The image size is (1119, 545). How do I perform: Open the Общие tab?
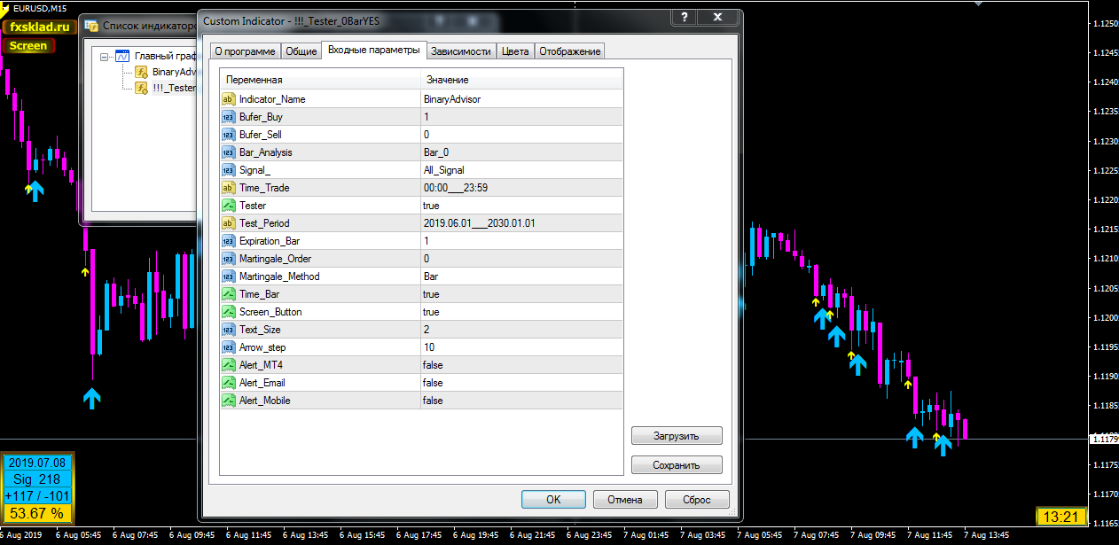click(301, 51)
